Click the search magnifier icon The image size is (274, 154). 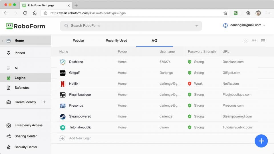[66, 26]
